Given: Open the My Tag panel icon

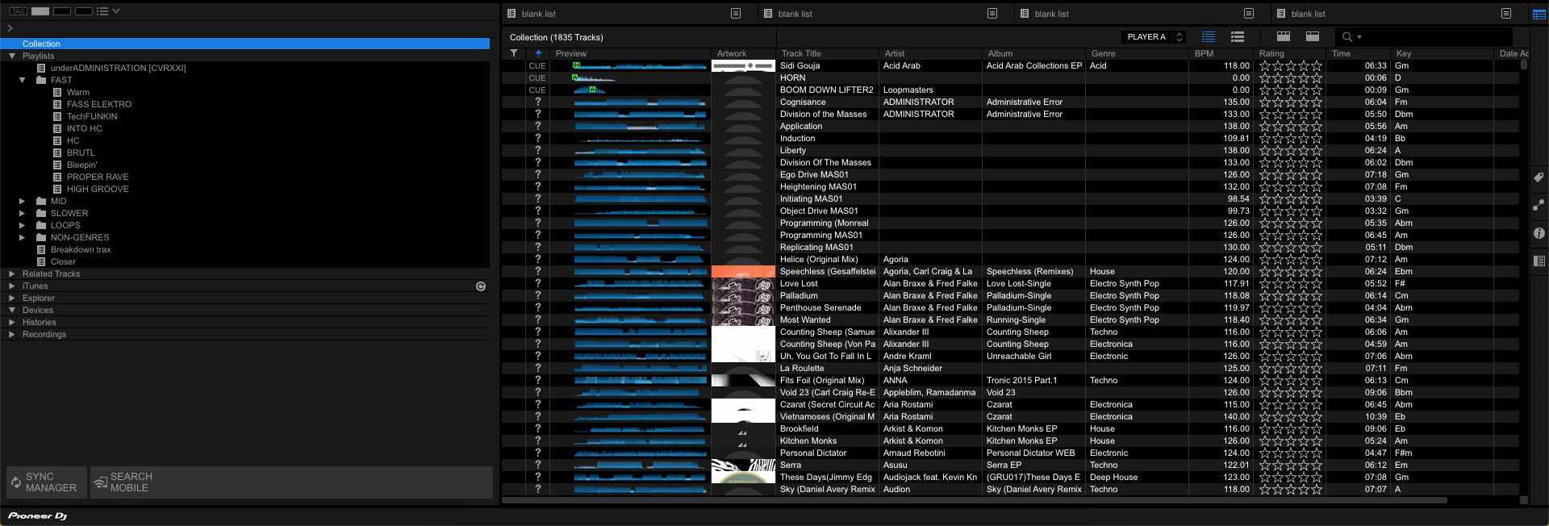Looking at the screenshot, I should pos(1539,177).
